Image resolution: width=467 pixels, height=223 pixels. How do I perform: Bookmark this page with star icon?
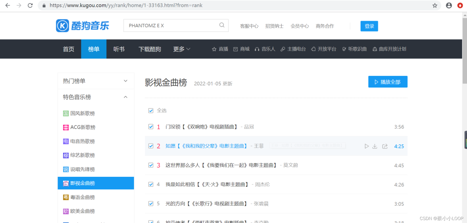click(435, 5)
